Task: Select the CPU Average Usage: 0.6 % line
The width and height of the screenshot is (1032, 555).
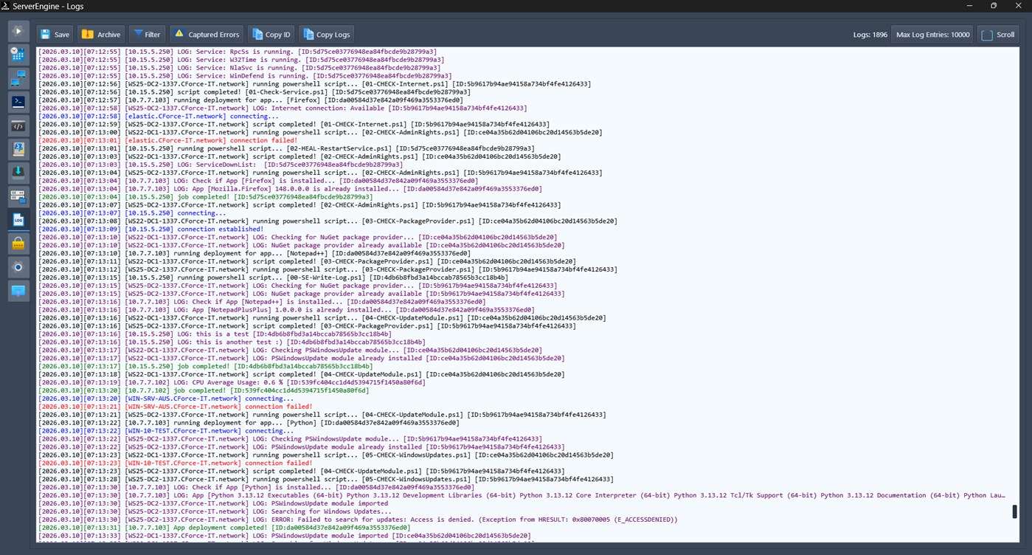Action: pos(232,382)
